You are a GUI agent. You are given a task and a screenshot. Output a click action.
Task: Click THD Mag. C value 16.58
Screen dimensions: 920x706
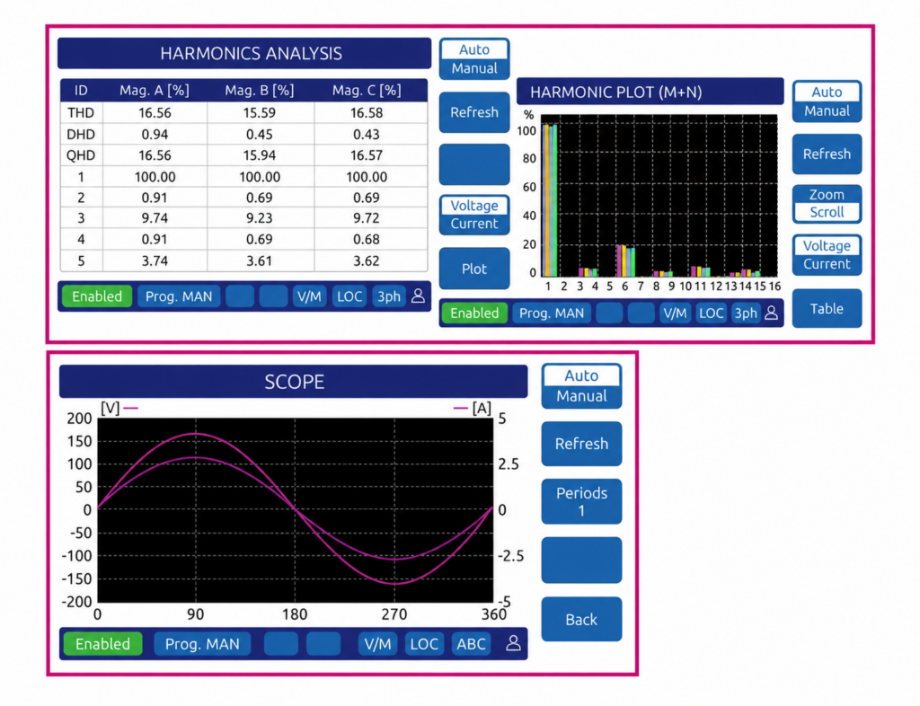[367, 112]
